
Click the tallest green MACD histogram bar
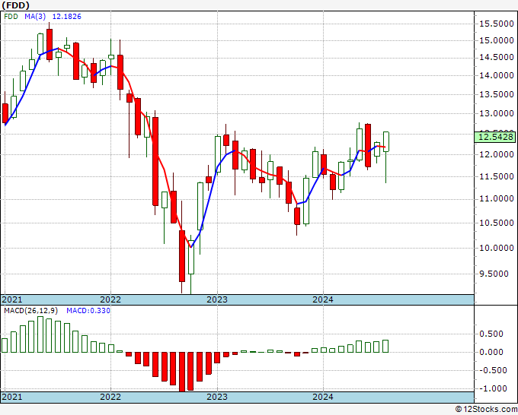(40, 334)
